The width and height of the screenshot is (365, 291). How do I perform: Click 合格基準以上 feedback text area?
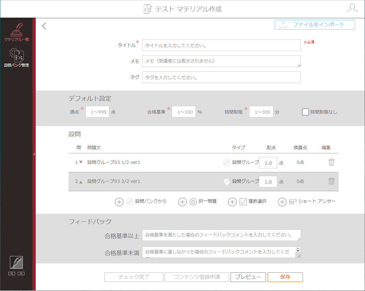coord(221,235)
